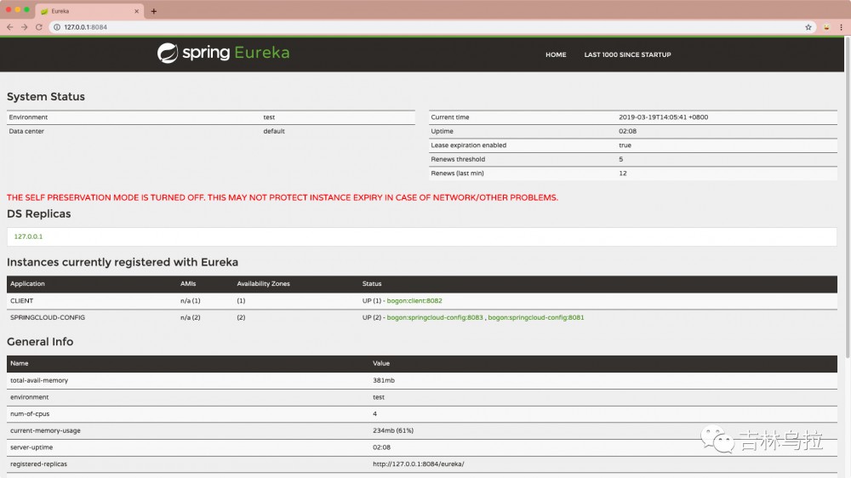Bookmark the page with the star icon

tap(808, 27)
